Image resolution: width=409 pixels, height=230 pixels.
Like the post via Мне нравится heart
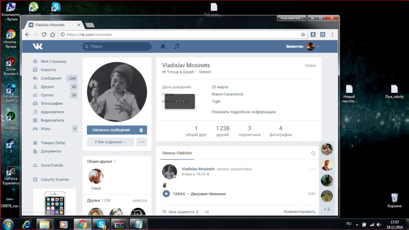coord(164,212)
